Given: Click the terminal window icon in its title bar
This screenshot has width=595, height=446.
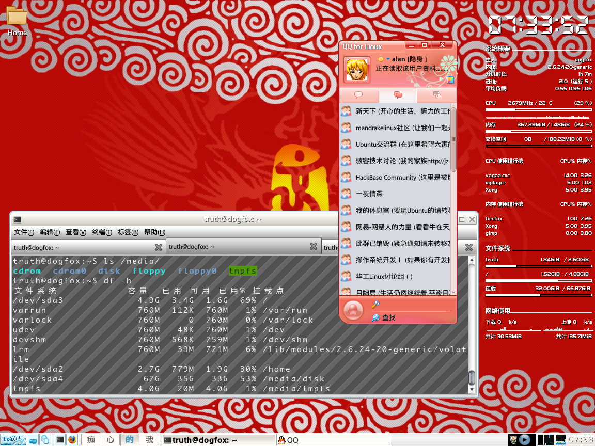Looking at the screenshot, I should pyautogui.click(x=17, y=219).
